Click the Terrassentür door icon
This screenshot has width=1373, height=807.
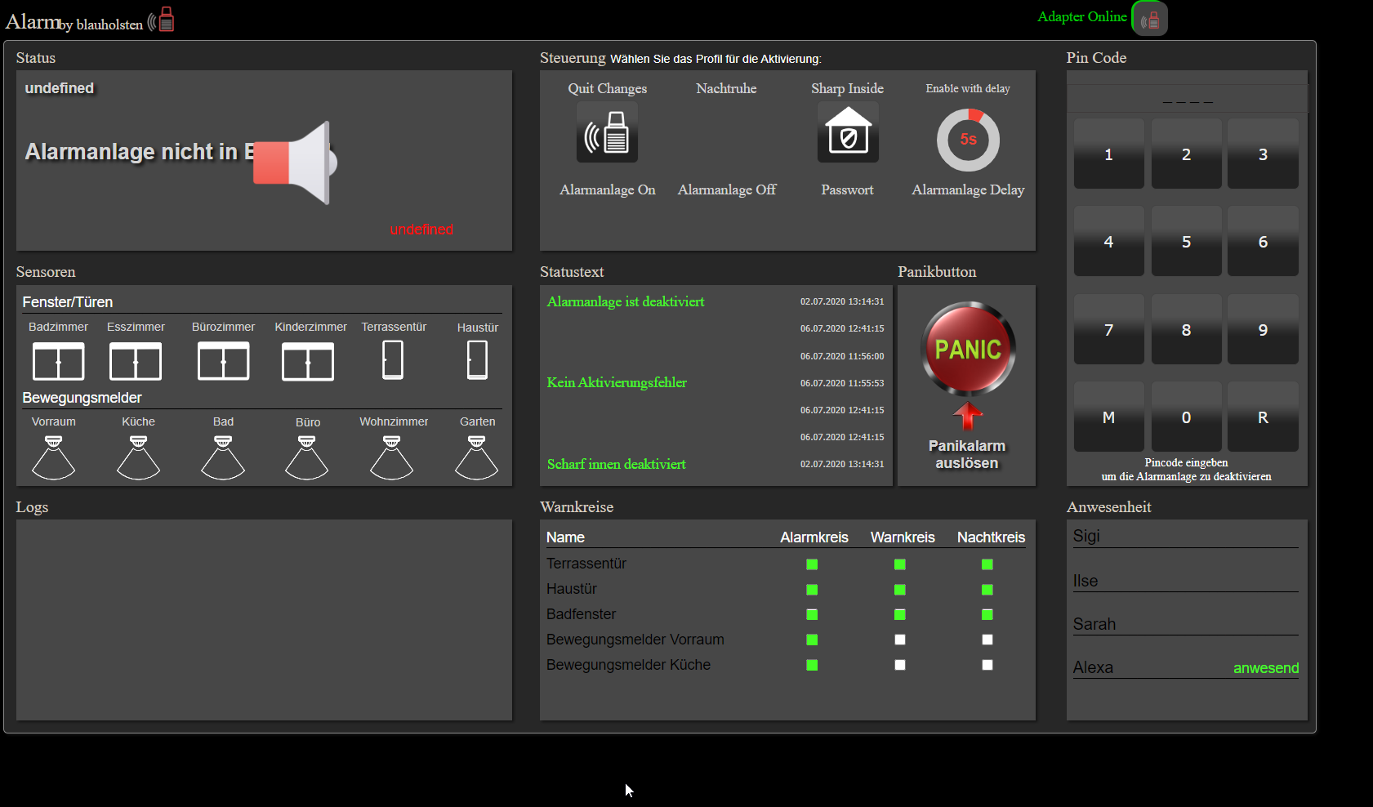point(393,360)
